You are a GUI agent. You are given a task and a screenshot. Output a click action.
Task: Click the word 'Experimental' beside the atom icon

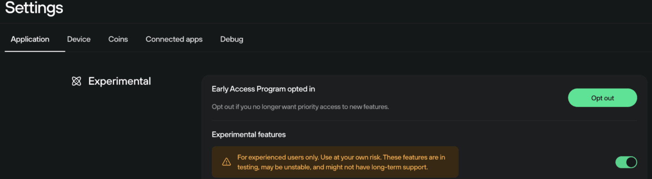[x=119, y=81]
